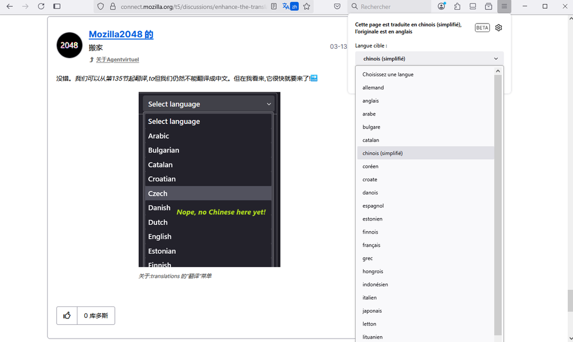
Task: Open the 关于Agentvirtuel reply link
Action: click(x=118, y=60)
